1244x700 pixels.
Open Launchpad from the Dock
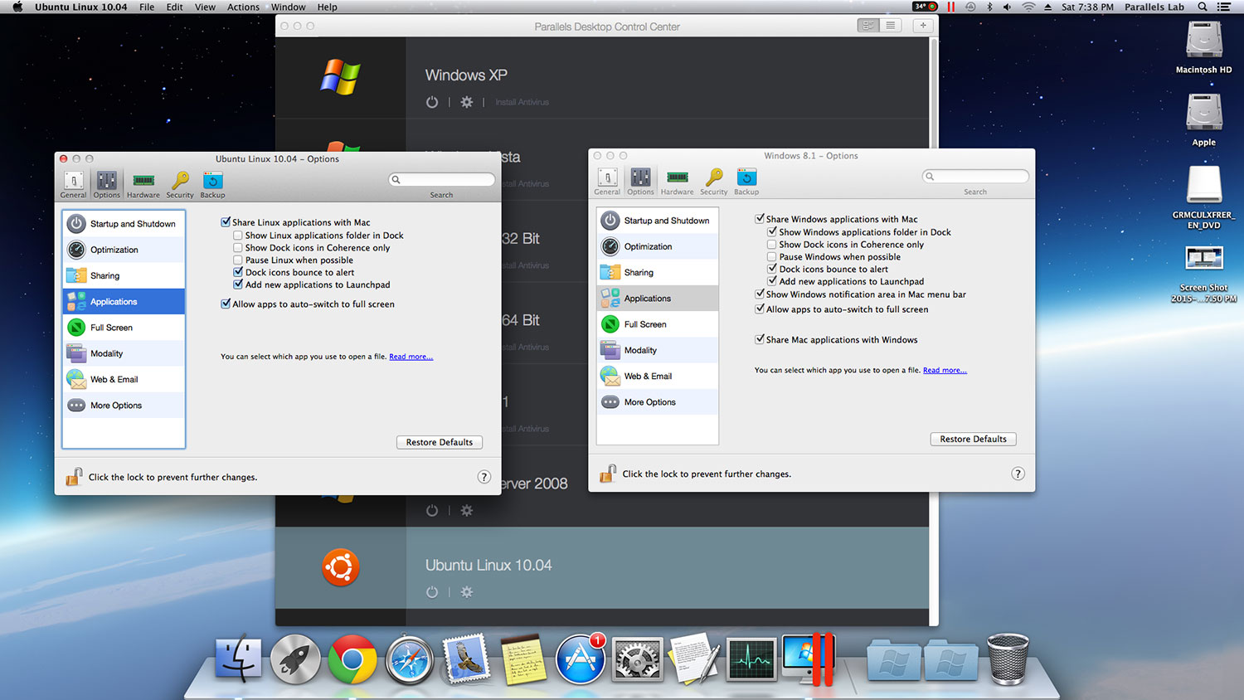pos(295,660)
